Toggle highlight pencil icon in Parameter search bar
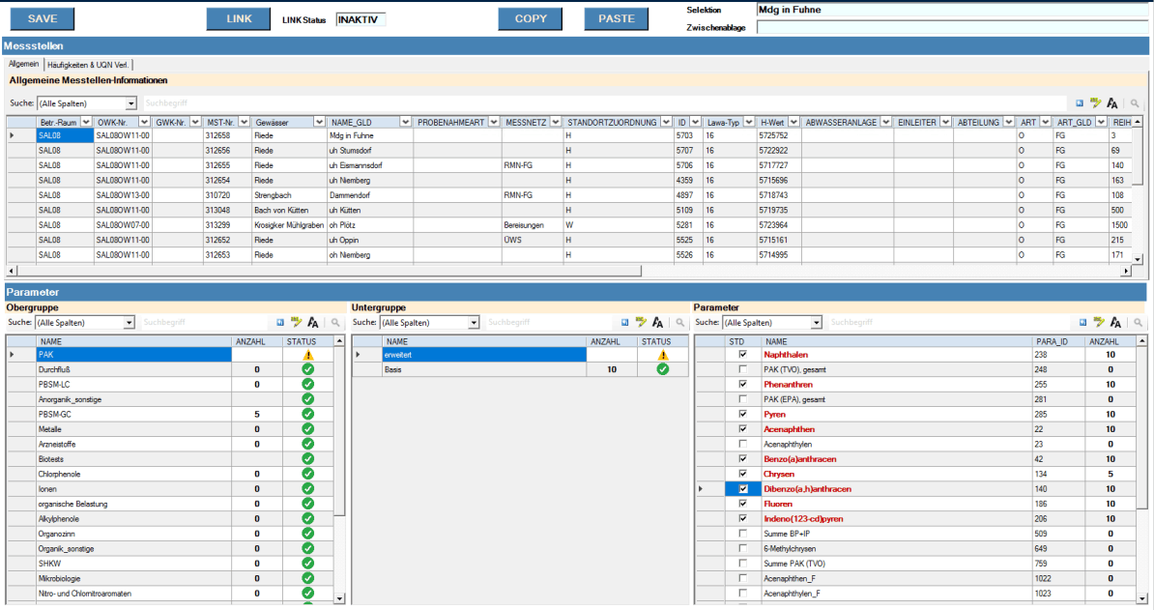Image resolution: width=1154 pixels, height=610 pixels. point(1100,323)
